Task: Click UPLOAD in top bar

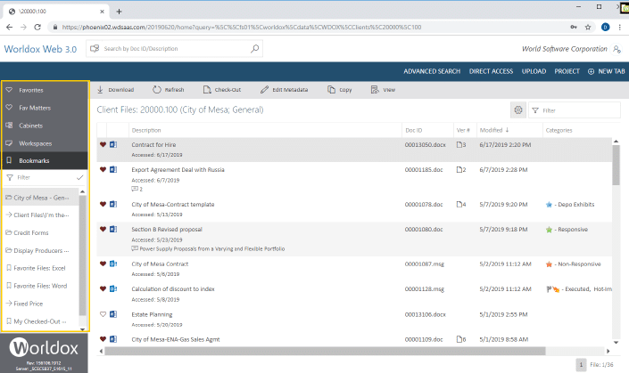Action: tap(534, 71)
